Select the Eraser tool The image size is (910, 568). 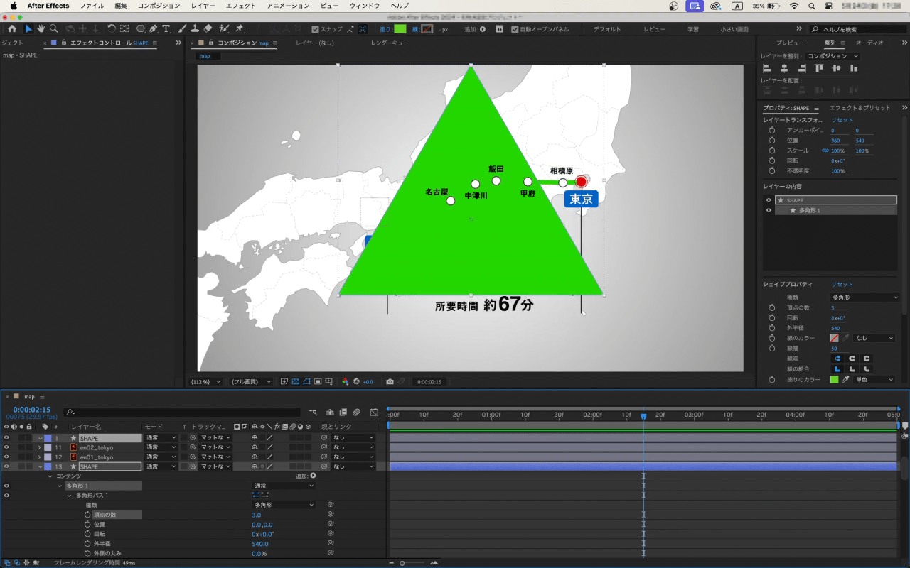click(208, 28)
